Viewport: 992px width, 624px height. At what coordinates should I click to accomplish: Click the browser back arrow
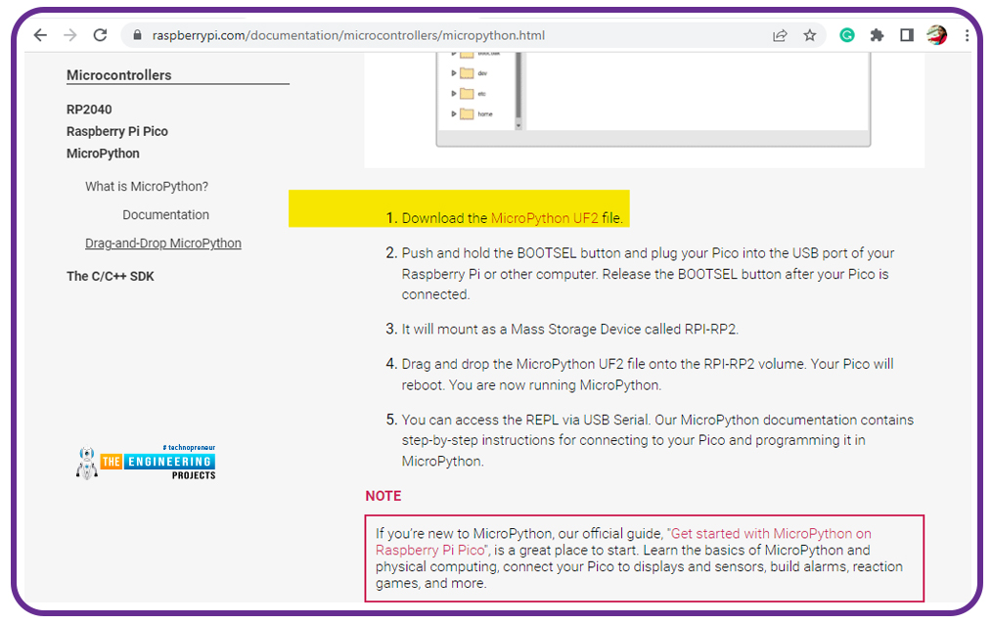click(40, 35)
